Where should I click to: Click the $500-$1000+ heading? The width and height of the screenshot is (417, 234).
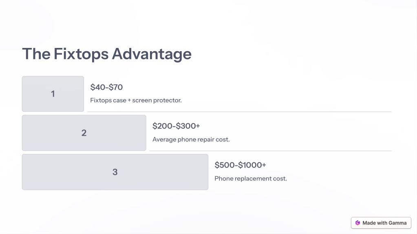point(240,165)
